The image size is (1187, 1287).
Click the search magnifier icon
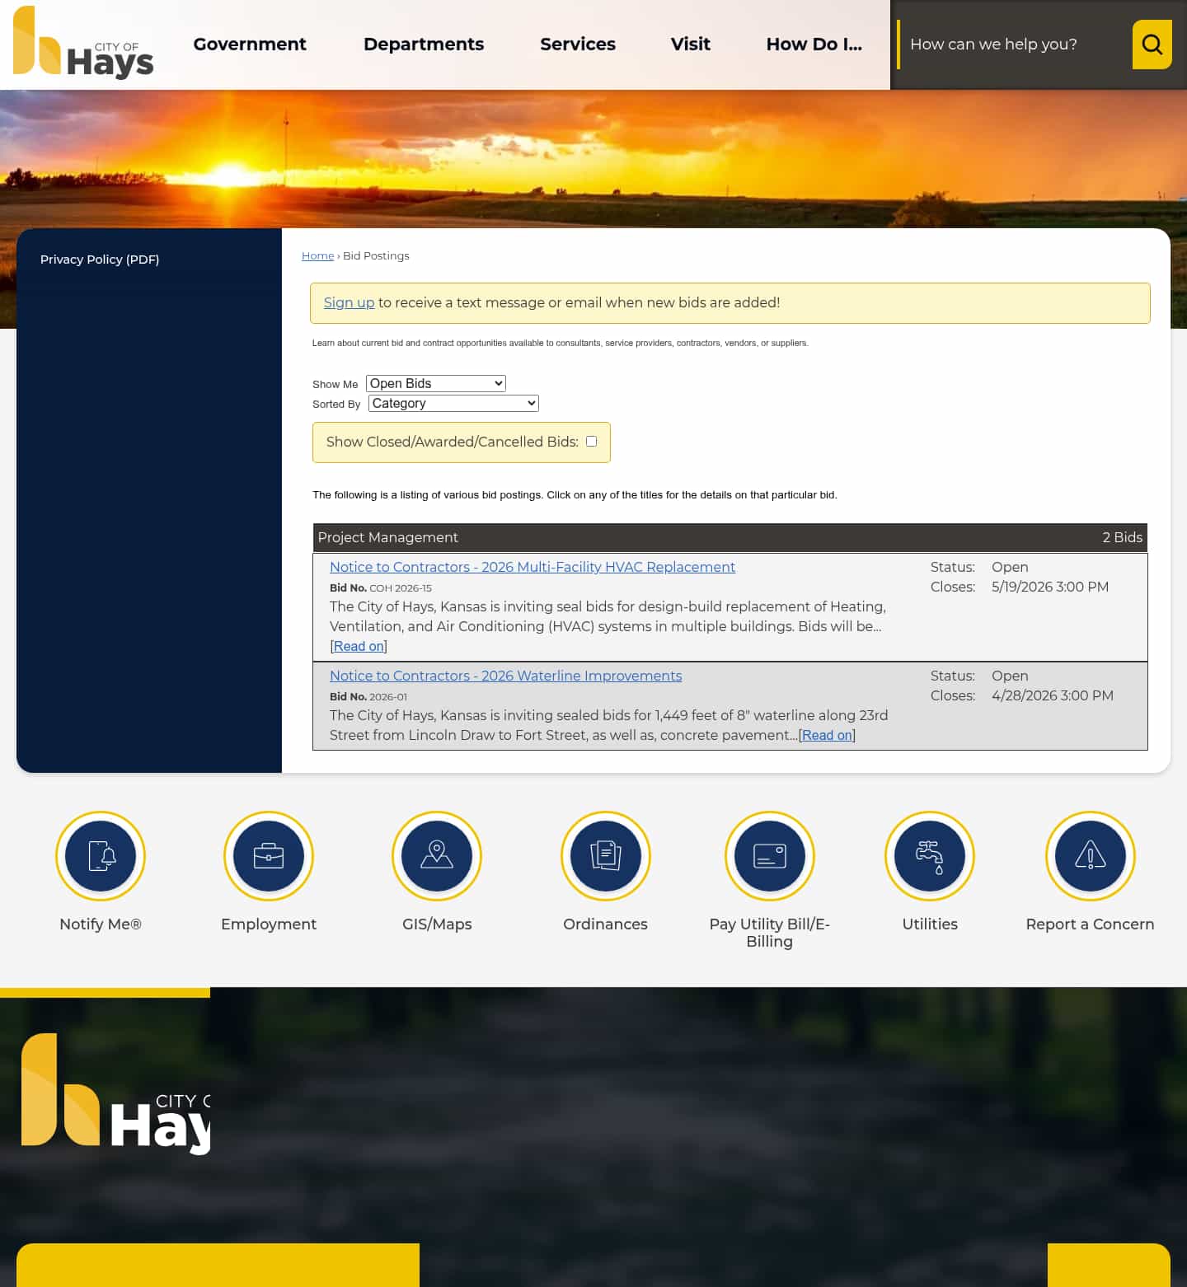tap(1152, 44)
